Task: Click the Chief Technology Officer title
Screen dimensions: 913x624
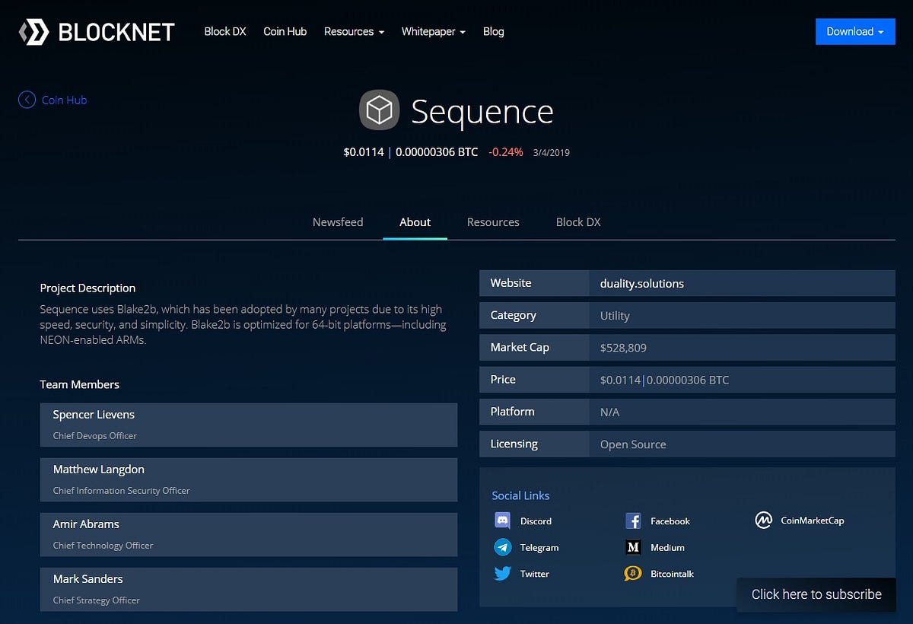Action: point(103,546)
